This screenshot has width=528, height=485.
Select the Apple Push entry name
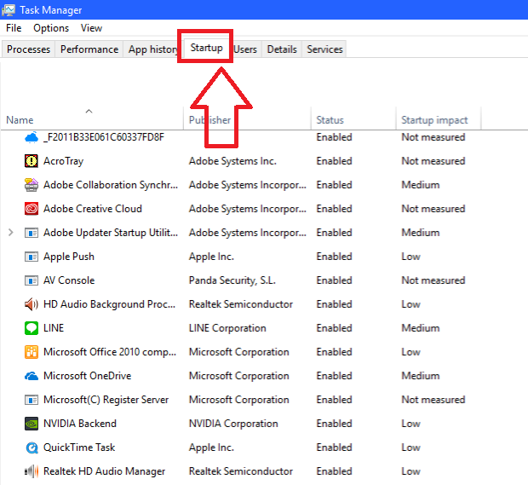pos(69,257)
